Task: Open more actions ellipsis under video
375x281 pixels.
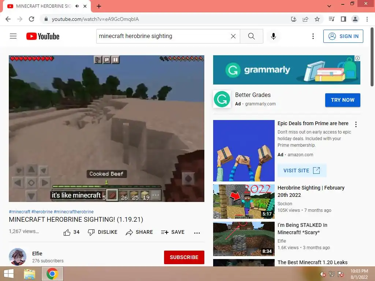Action: [197, 233]
